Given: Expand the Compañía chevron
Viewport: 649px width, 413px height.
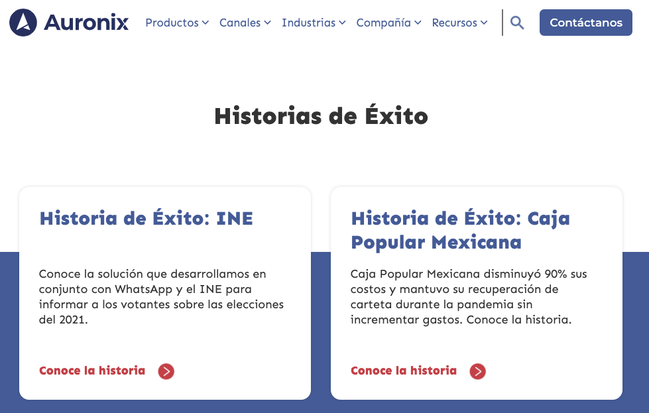Looking at the screenshot, I should [x=418, y=23].
